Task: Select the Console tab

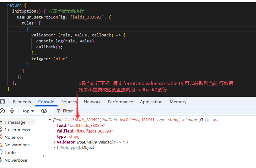Action: coord(46,102)
